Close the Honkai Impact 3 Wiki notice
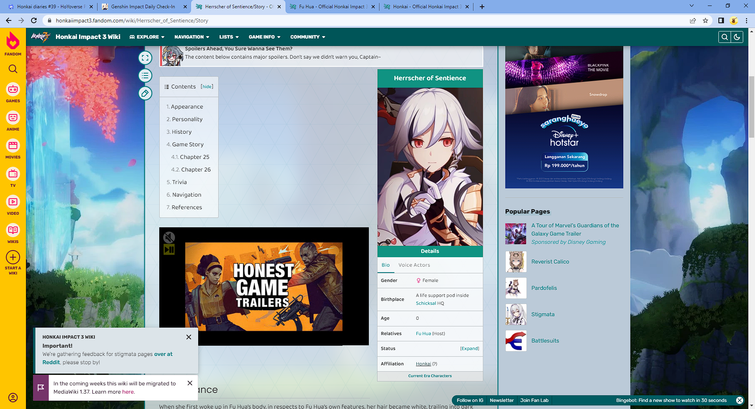The width and height of the screenshot is (755, 409). tap(189, 337)
